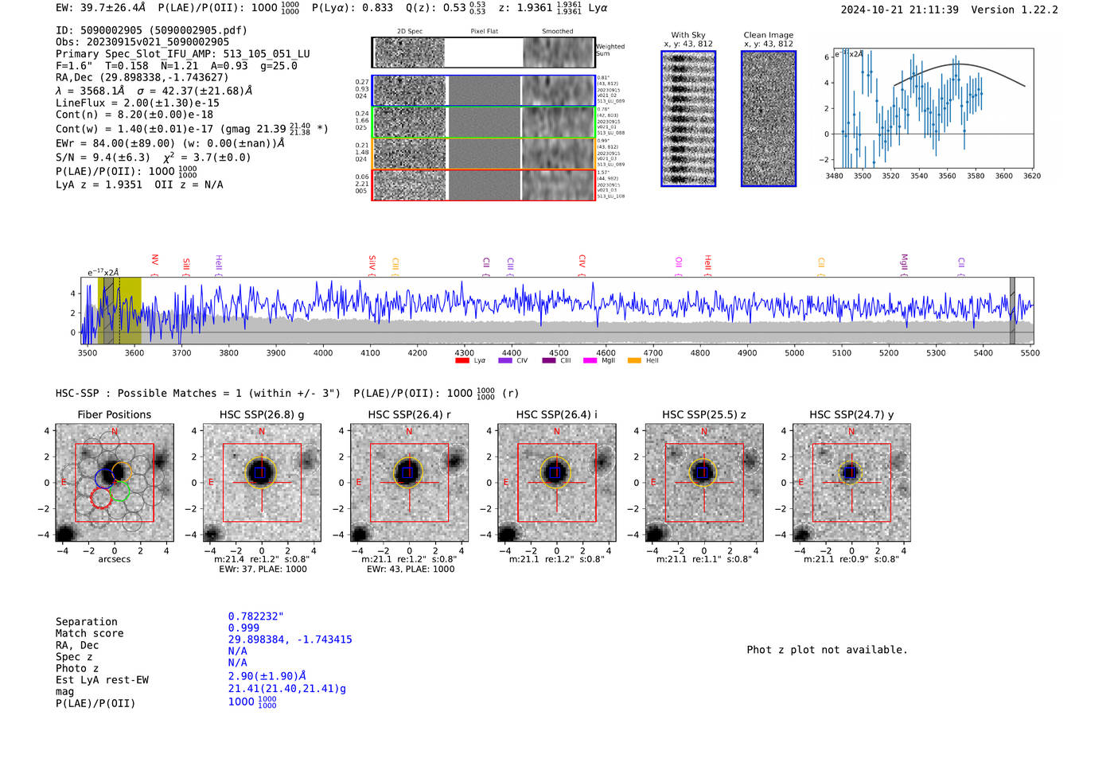Screen dimensions: 1114x758
Task: Select the red HeII line marker
Action: pos(707,266)
